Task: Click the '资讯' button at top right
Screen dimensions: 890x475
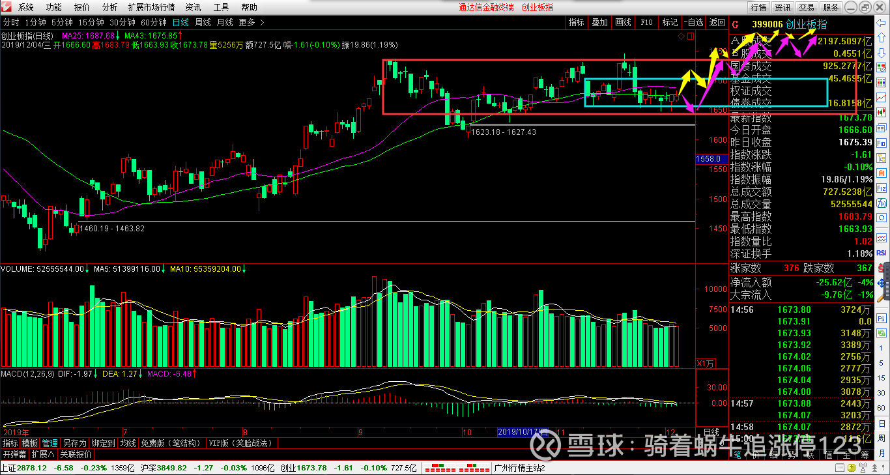Action: 782,7
